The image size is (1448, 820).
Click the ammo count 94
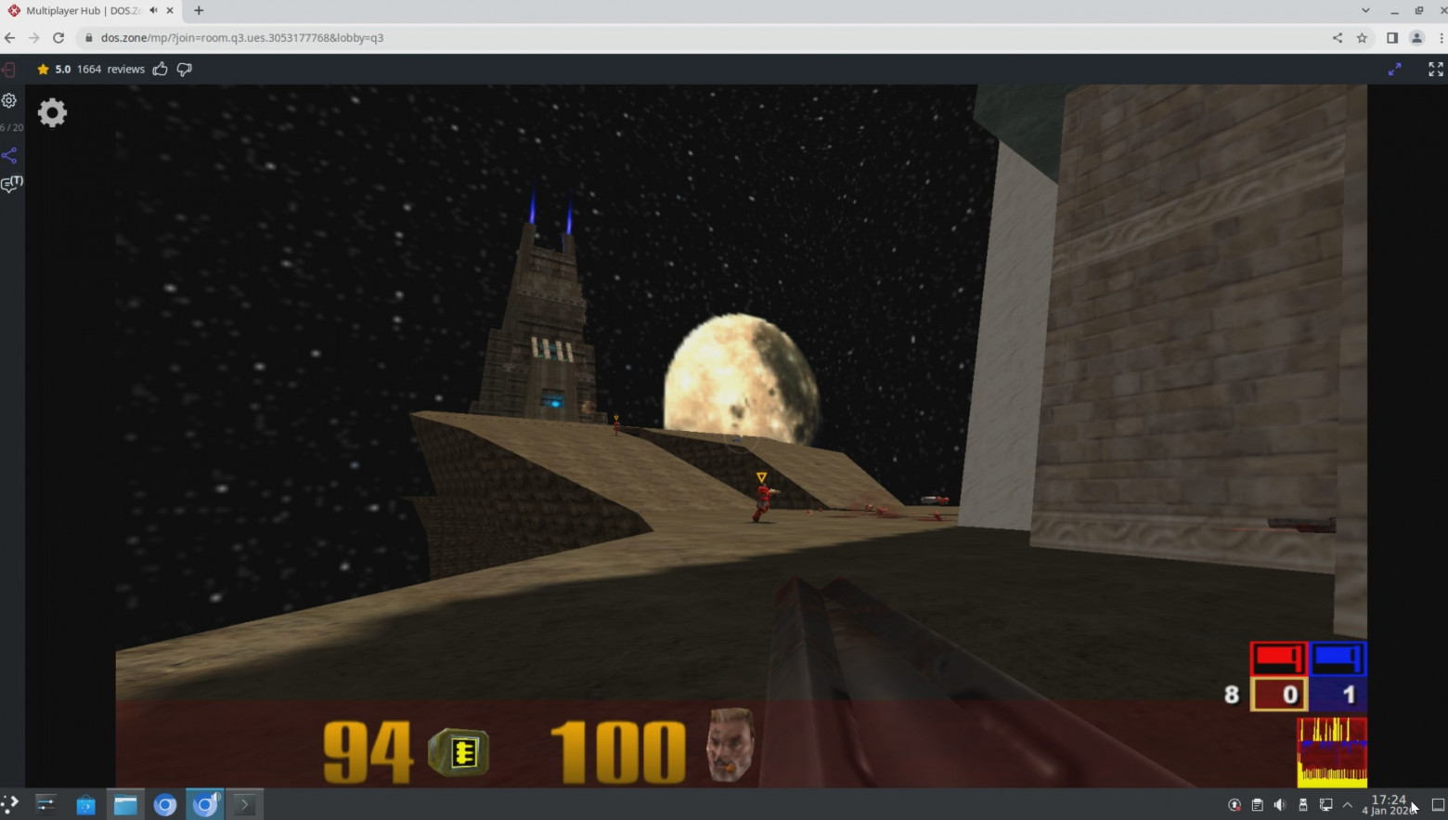[x=368, y=752]
